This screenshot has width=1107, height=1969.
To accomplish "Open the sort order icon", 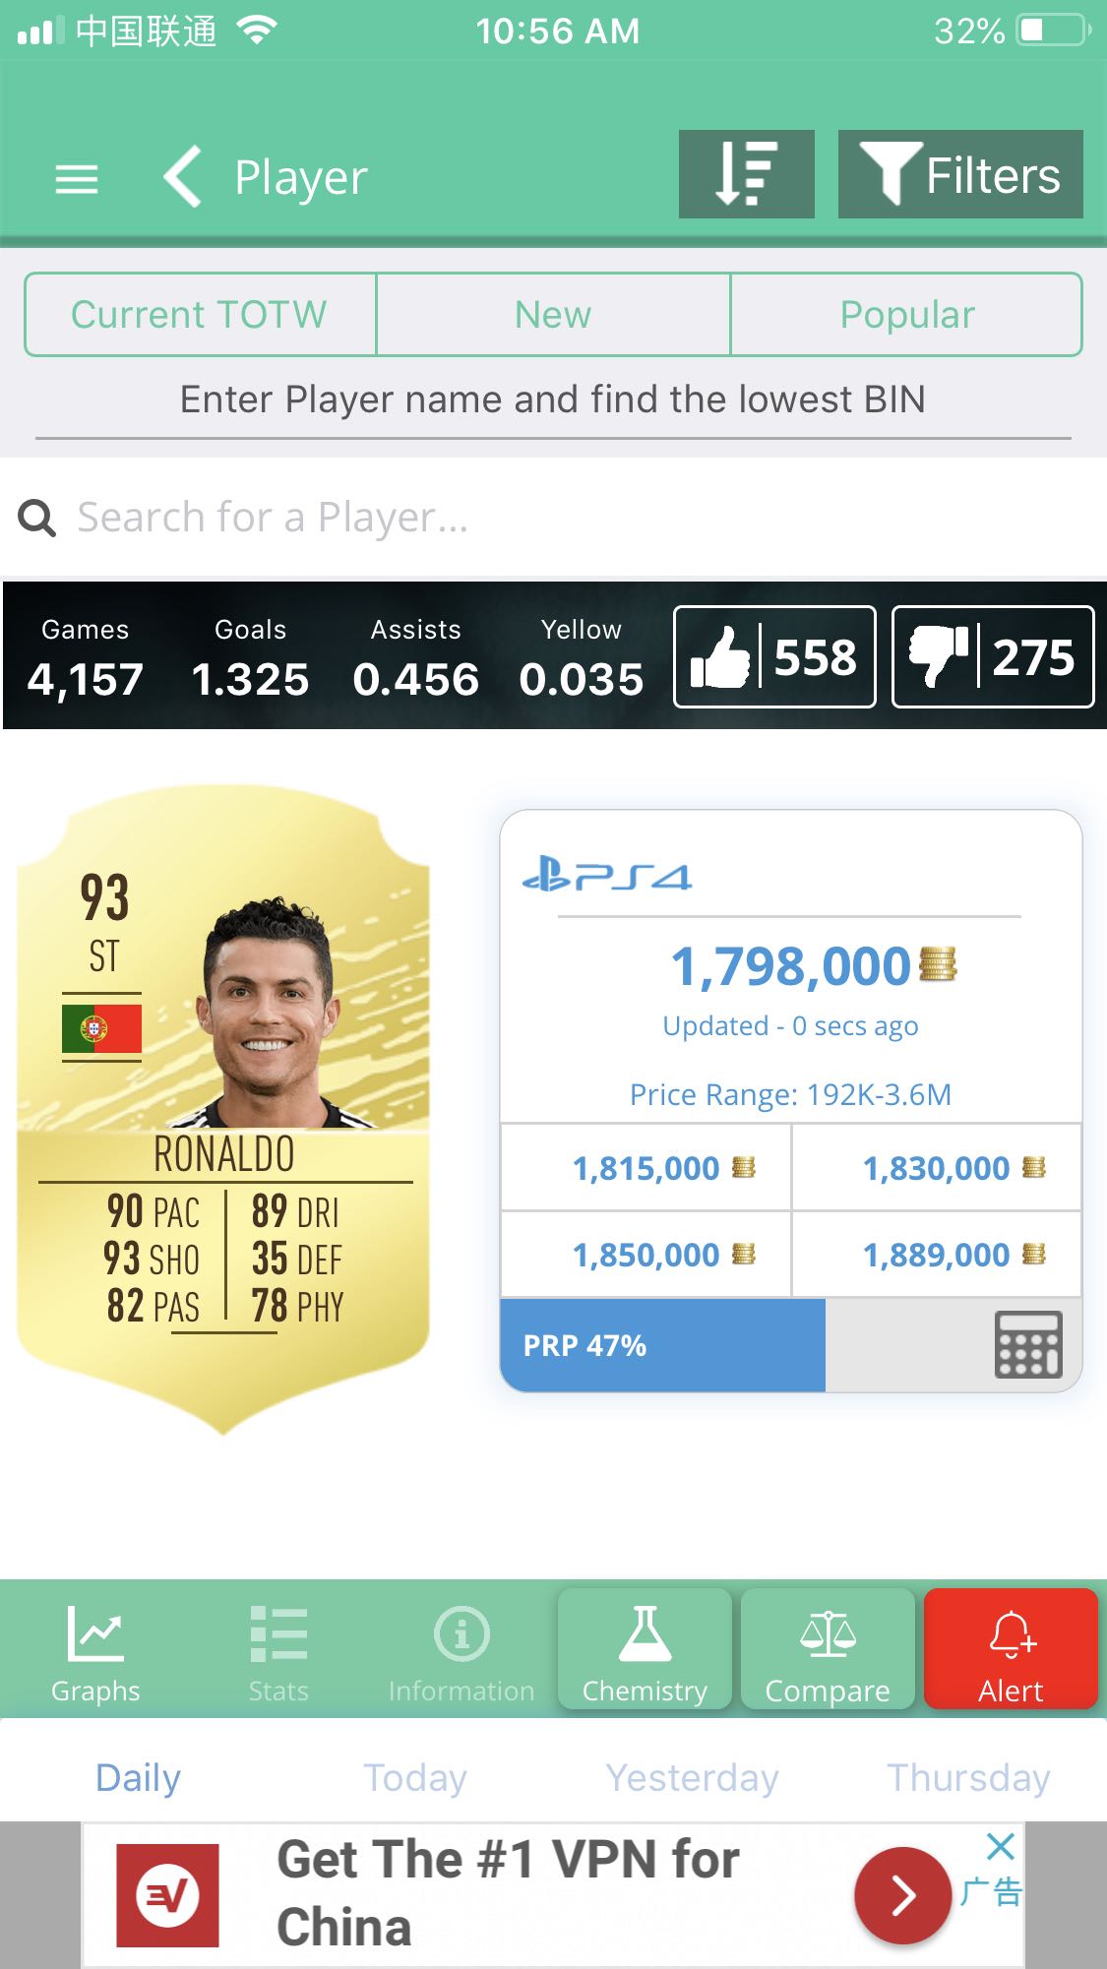I will click(x=746, y=174).
